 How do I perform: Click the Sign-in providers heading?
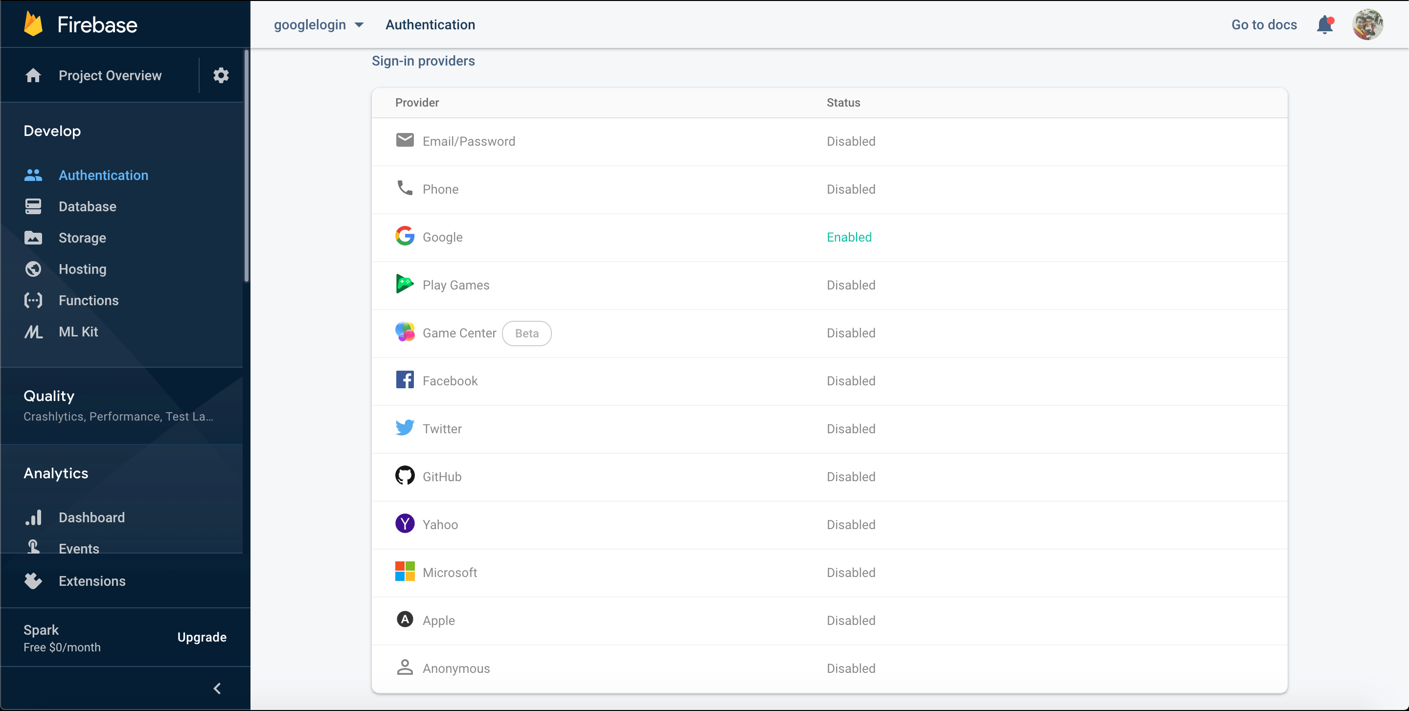[423, 61]
